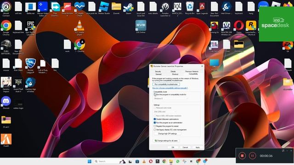Select the Century Age of Ashes icon

click(x=30, y=84)
